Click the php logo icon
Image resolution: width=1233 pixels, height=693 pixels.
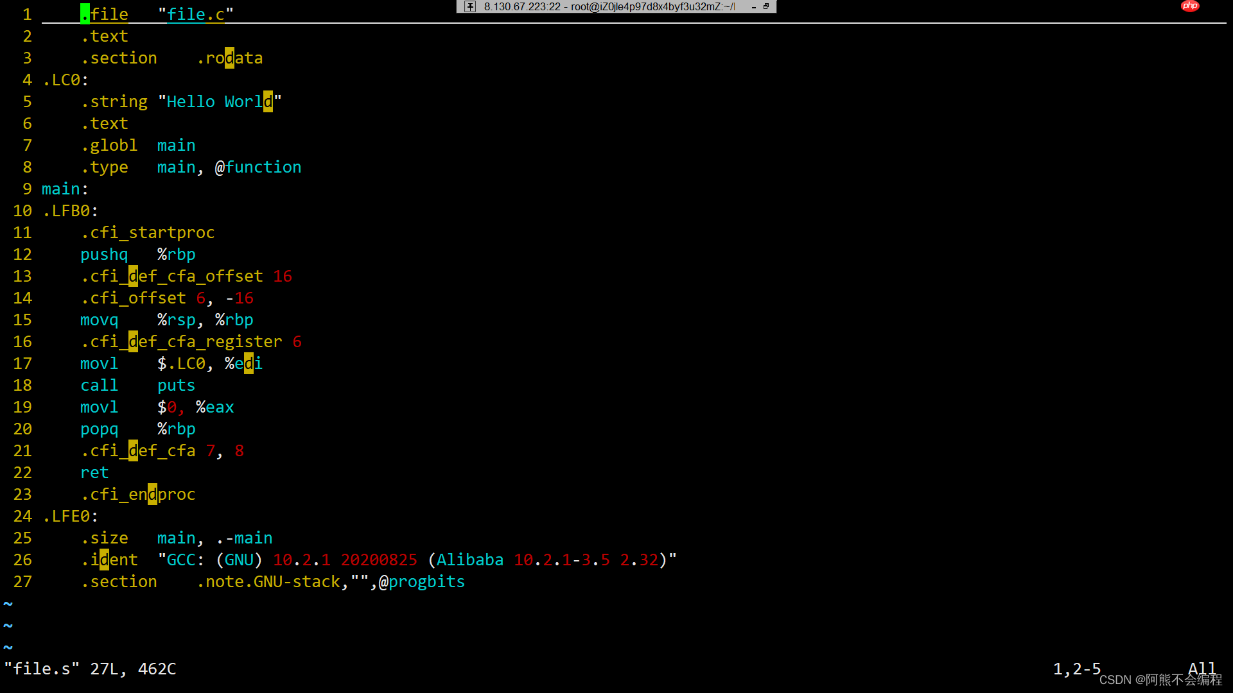coord(1190,6)
